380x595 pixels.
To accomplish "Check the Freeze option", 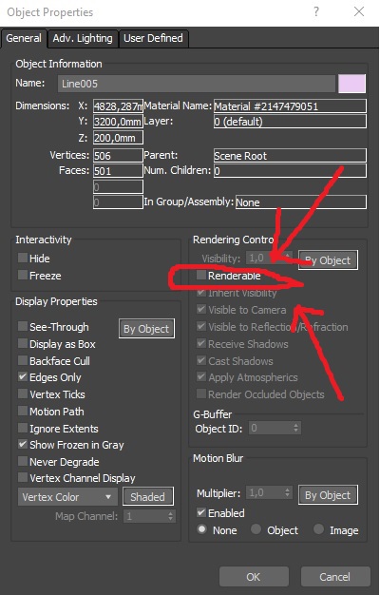I will click(23, 275).
